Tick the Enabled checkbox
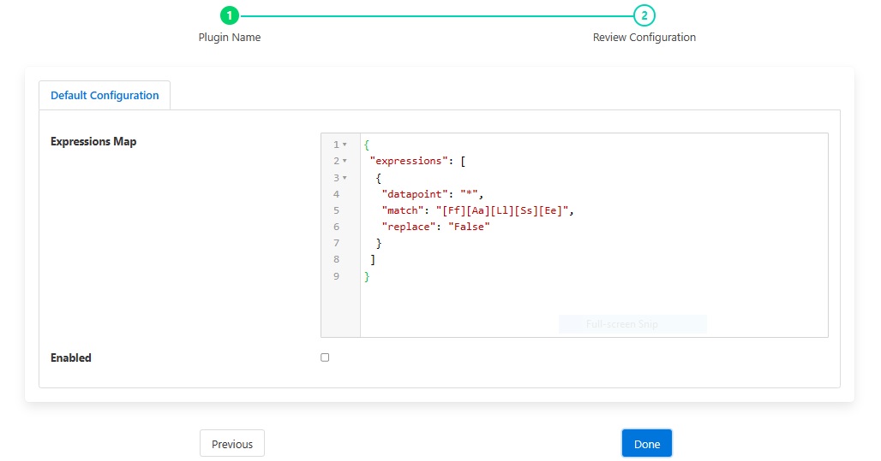Image resolution: width=881 pixels, height=461 pixels. pos(325,358)
